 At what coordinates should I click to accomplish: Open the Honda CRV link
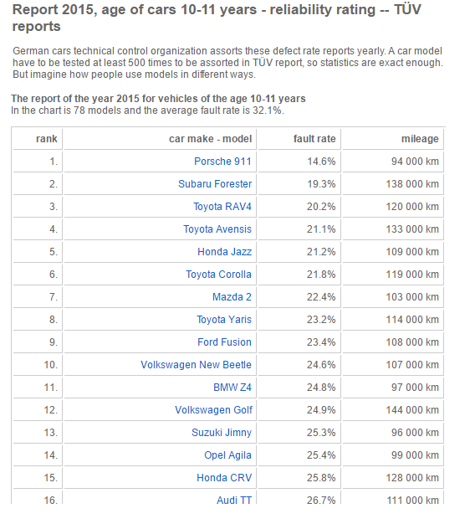click(x=224, y=478)
